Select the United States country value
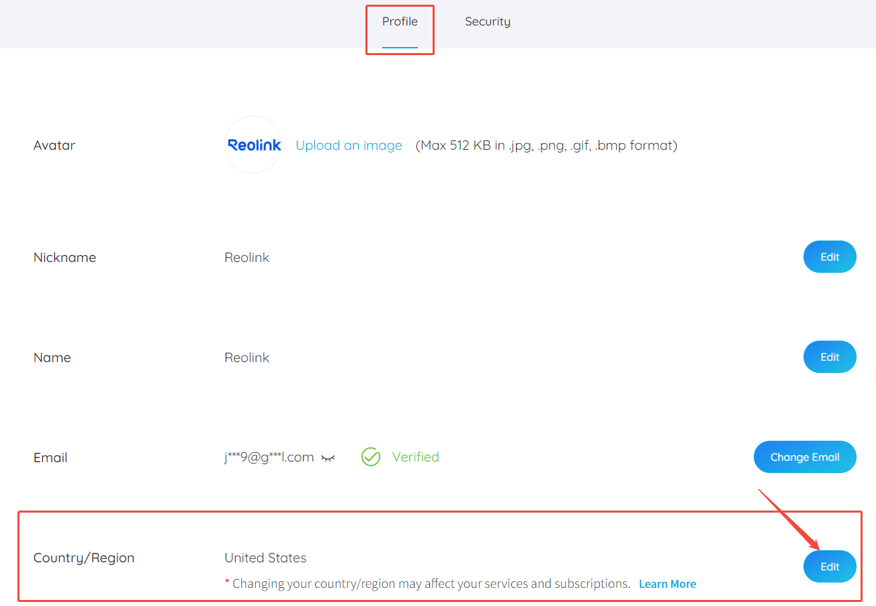 click(265, 558)
